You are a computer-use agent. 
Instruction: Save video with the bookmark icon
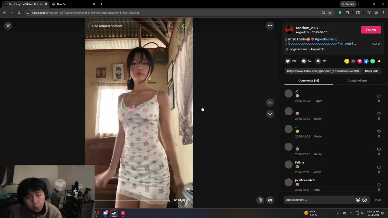pos(318,61)
